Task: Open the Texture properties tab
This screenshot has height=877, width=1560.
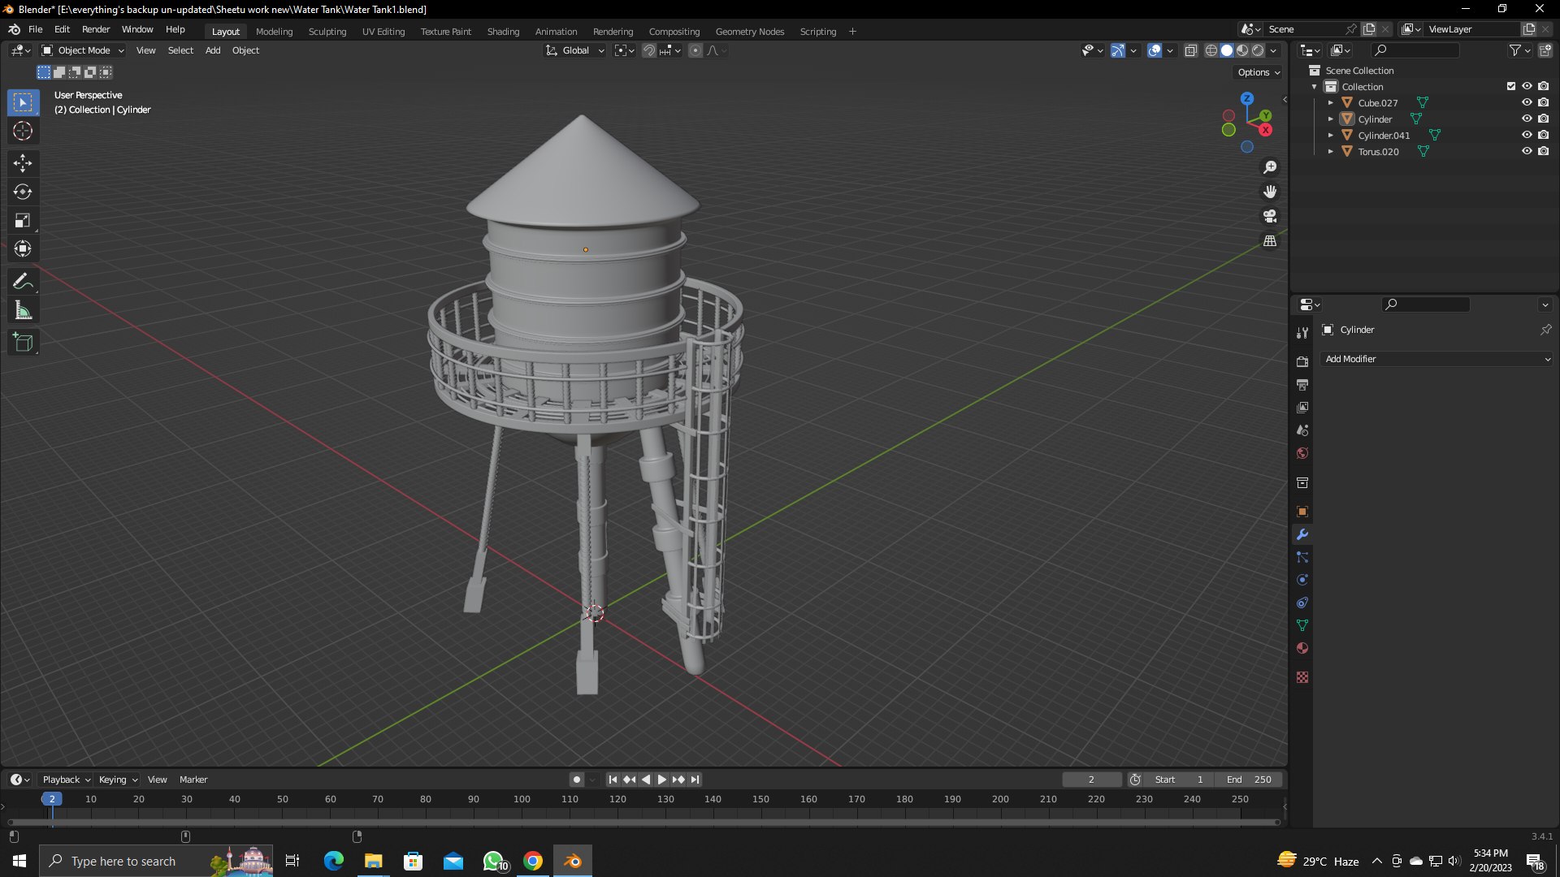Action: coord(1302,677)
